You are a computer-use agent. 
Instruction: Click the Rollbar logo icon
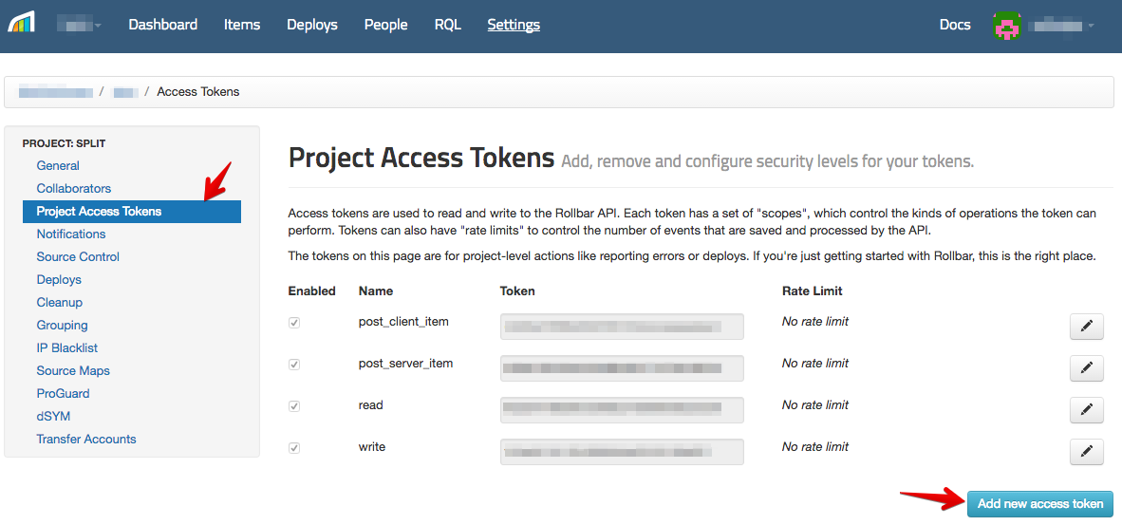pos(21,23)
